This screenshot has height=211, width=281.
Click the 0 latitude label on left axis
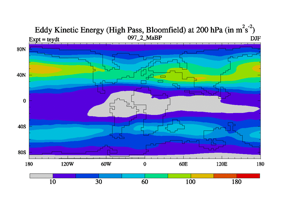[x=25, y=101]
